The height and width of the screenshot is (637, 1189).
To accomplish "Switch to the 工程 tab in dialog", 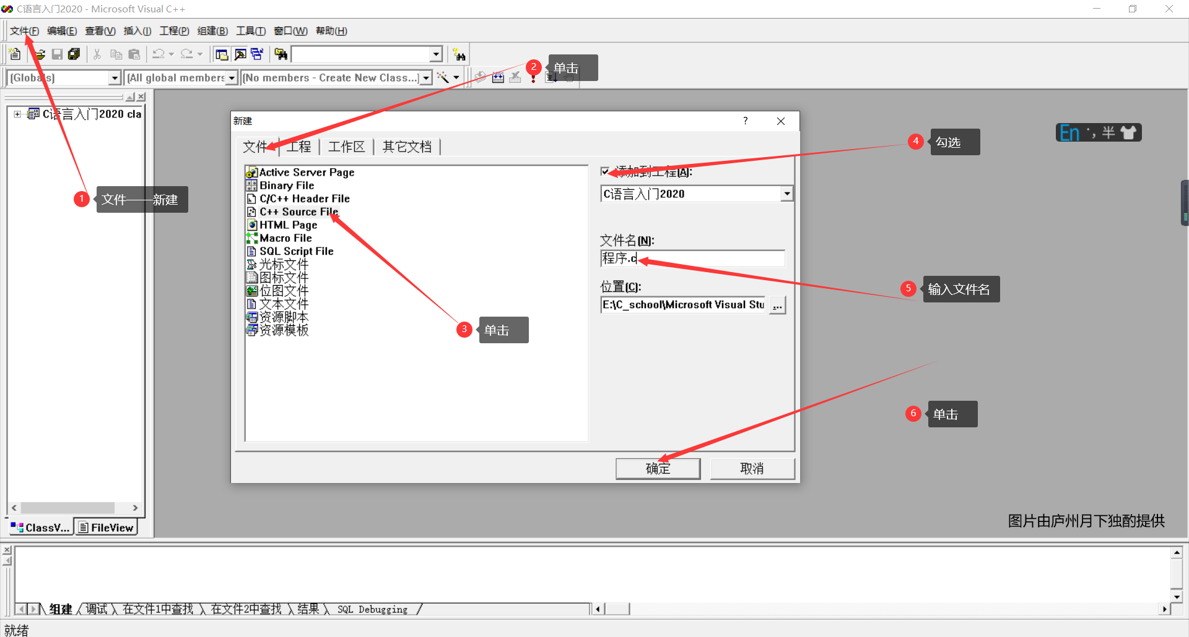I will (298, 147).
